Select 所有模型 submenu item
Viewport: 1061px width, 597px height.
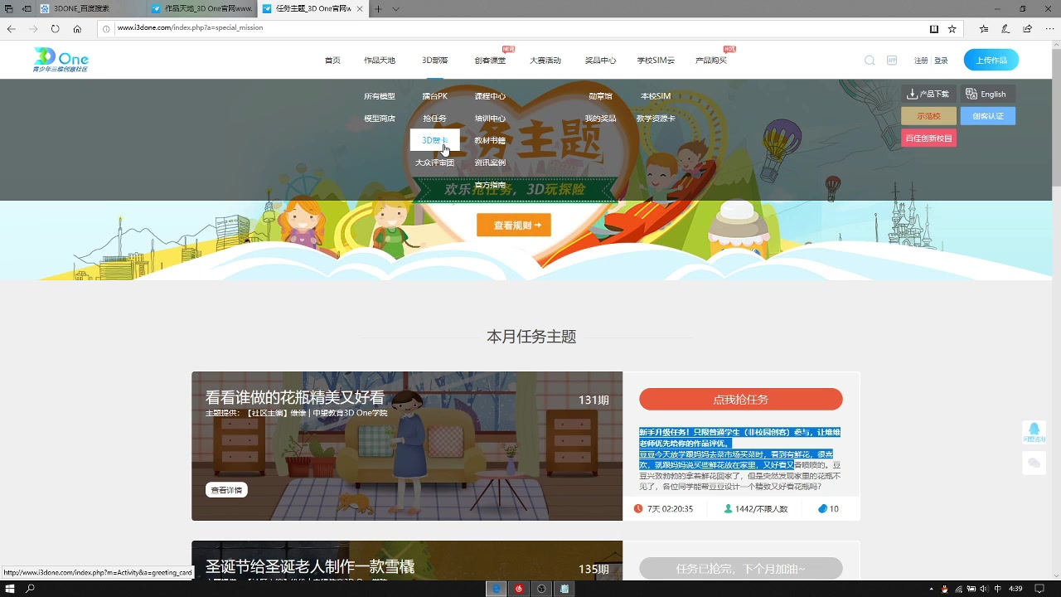(380, 96)
